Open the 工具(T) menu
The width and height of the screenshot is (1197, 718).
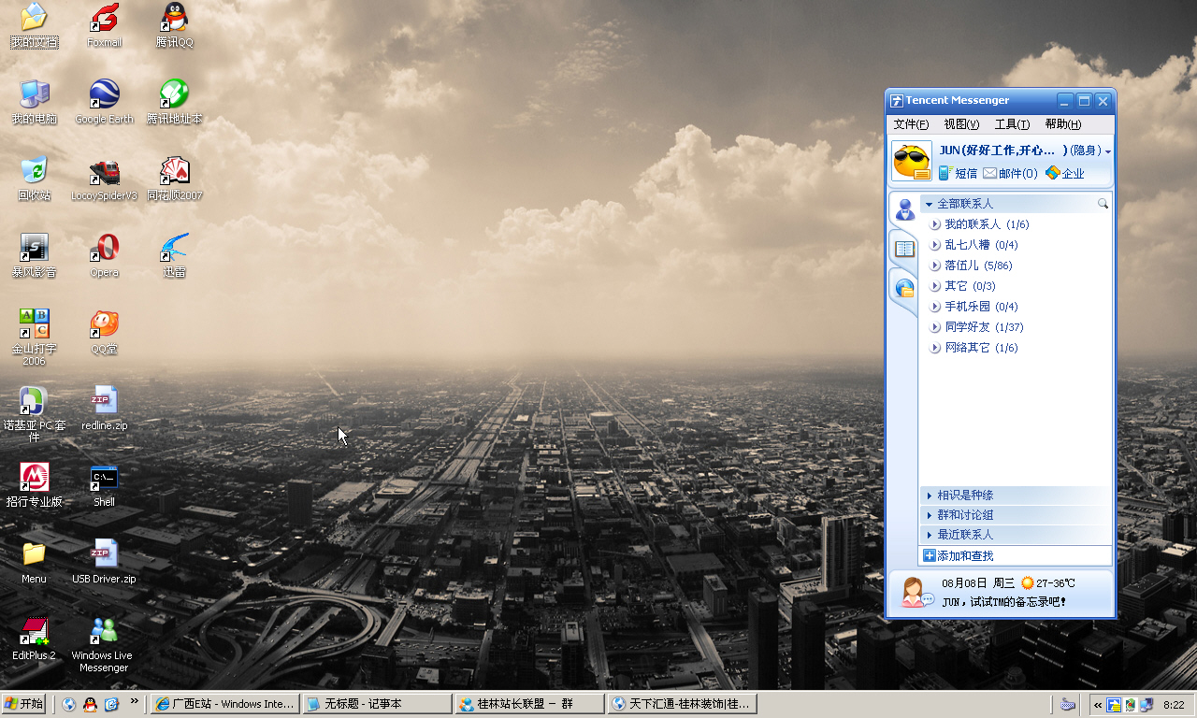1011,124
